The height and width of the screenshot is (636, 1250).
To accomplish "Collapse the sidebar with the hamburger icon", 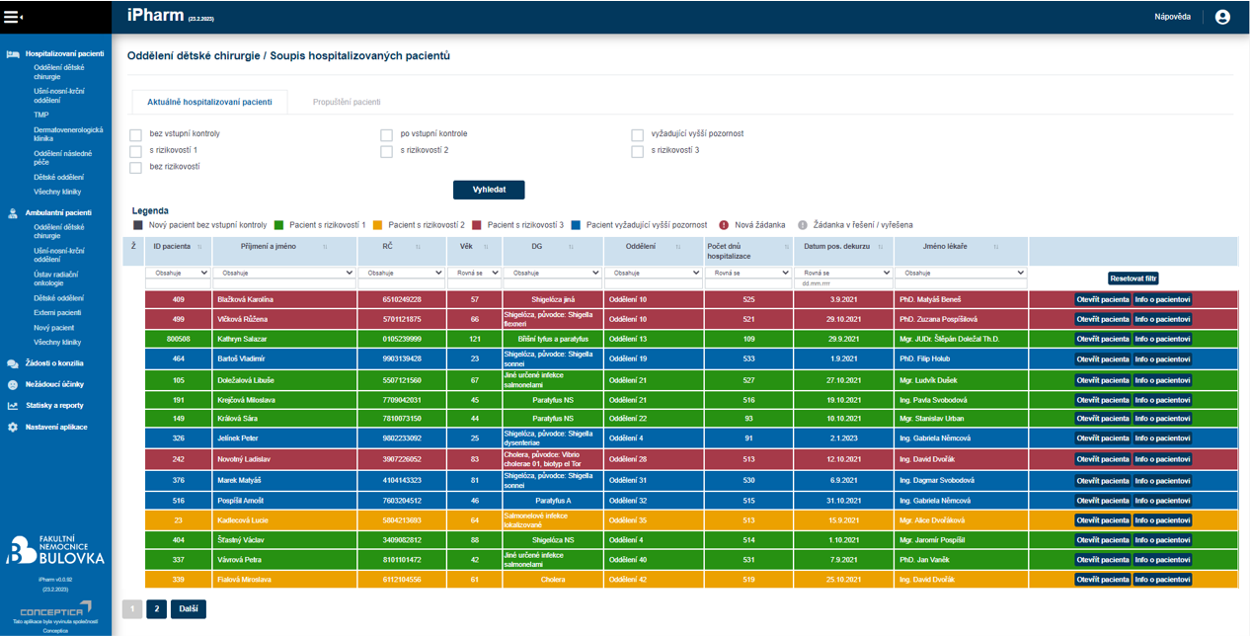I will 13,17.
